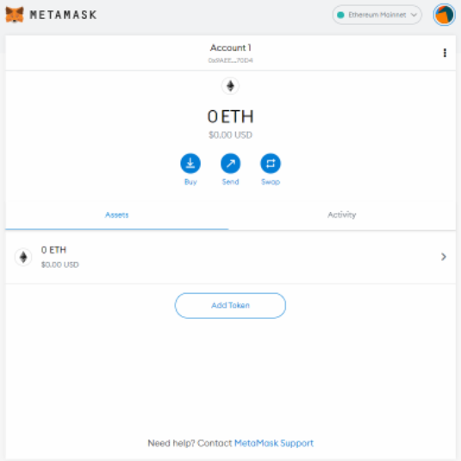The width and height of the screenshot is (461, 461).
Task: Select the 0 ETH asset row
Action: click(x=231, y=258)
